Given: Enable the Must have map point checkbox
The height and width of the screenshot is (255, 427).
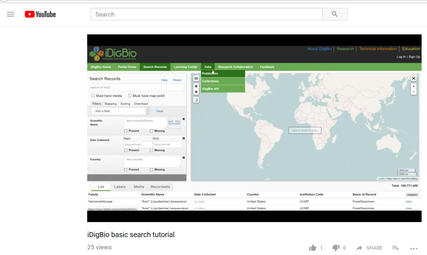Looking at the screenshot, I should pyautogui.click(x=130, y=96).
